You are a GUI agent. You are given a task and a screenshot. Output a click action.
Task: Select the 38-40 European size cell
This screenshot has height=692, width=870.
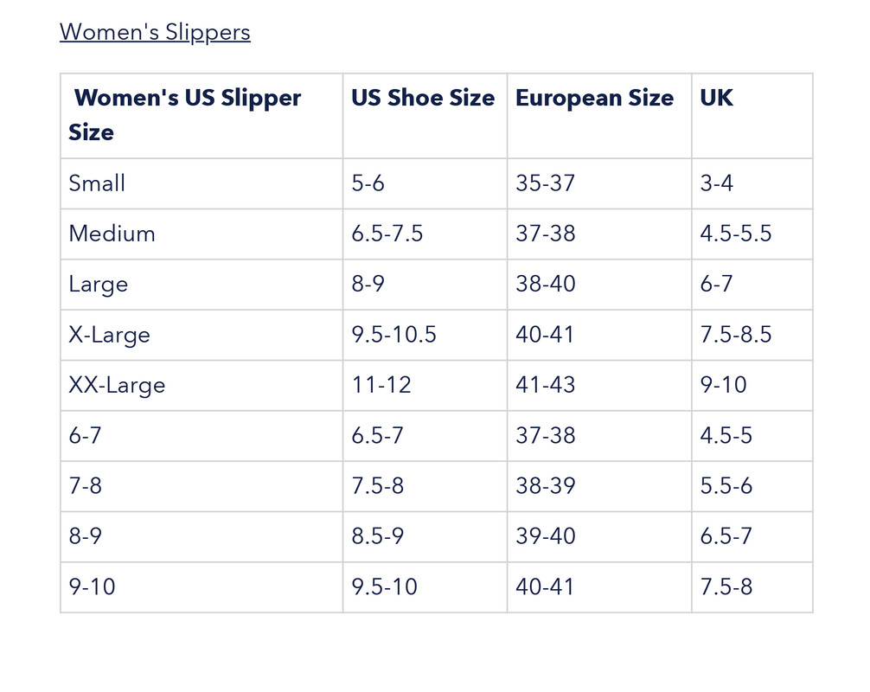(545, 284)
